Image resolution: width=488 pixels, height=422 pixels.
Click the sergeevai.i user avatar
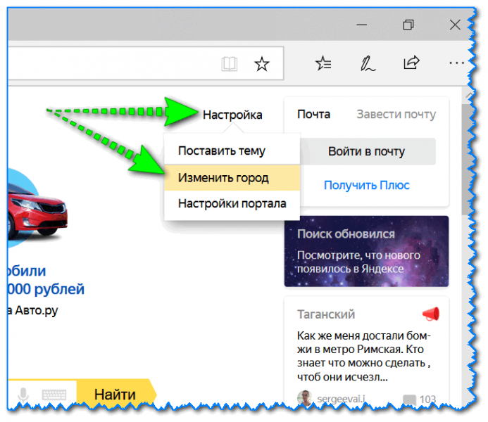305,398
